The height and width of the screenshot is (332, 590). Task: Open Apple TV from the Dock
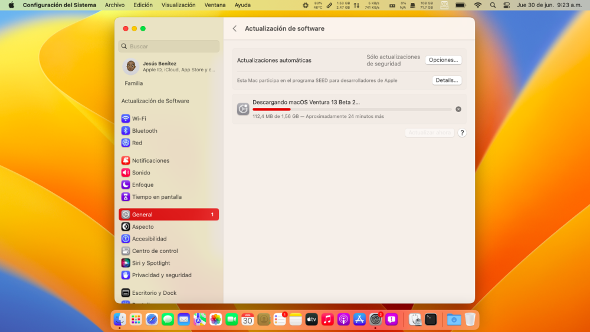pos(312,320)
